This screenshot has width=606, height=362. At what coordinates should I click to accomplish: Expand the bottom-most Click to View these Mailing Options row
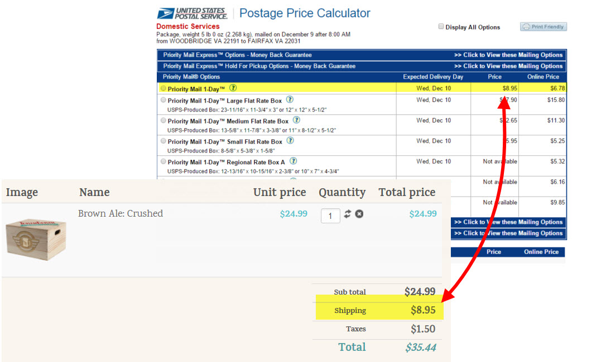[x=508, y=233]
